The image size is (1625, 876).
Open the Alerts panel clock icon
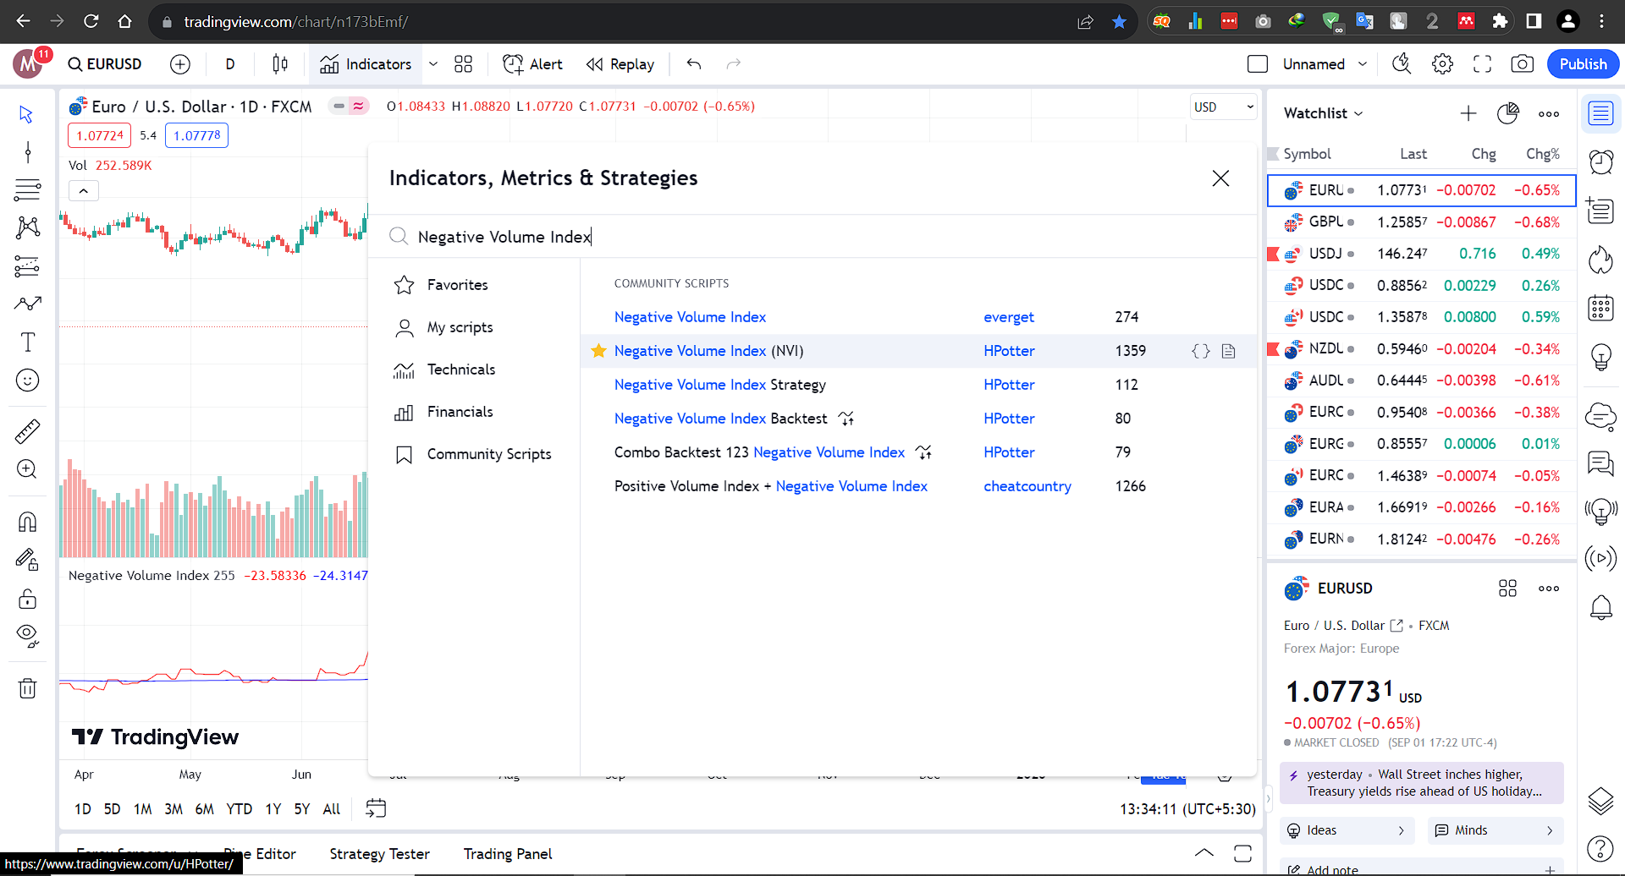coord(1601,162)
